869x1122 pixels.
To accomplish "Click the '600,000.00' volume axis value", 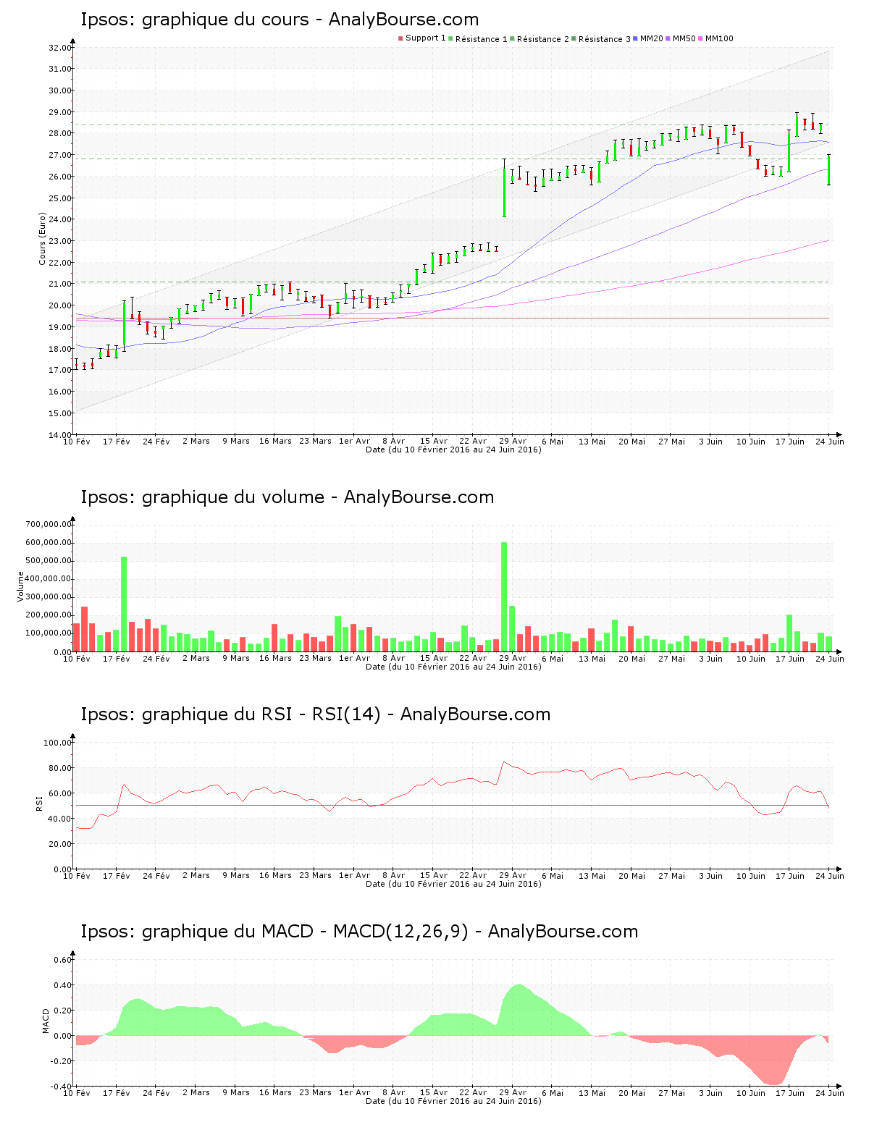I will click(x=48, y=543).
